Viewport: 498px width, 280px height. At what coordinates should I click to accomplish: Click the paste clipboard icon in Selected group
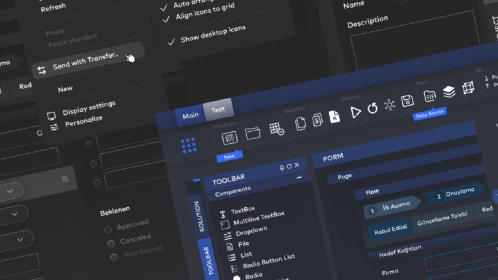click(317, 120)
